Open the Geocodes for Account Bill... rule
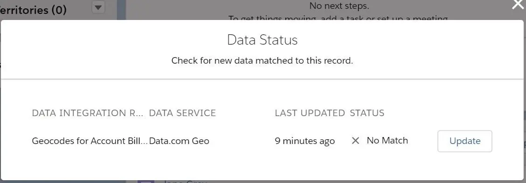This screenshot has height=183, width=526. point(90,141)
